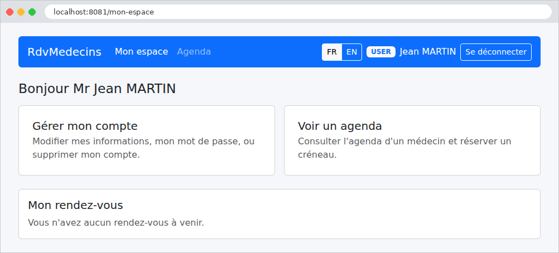Click the 'Vous n'avez aucun rendez-vous à venir.' text
The image size is (559, 253).
click(116, 223)
